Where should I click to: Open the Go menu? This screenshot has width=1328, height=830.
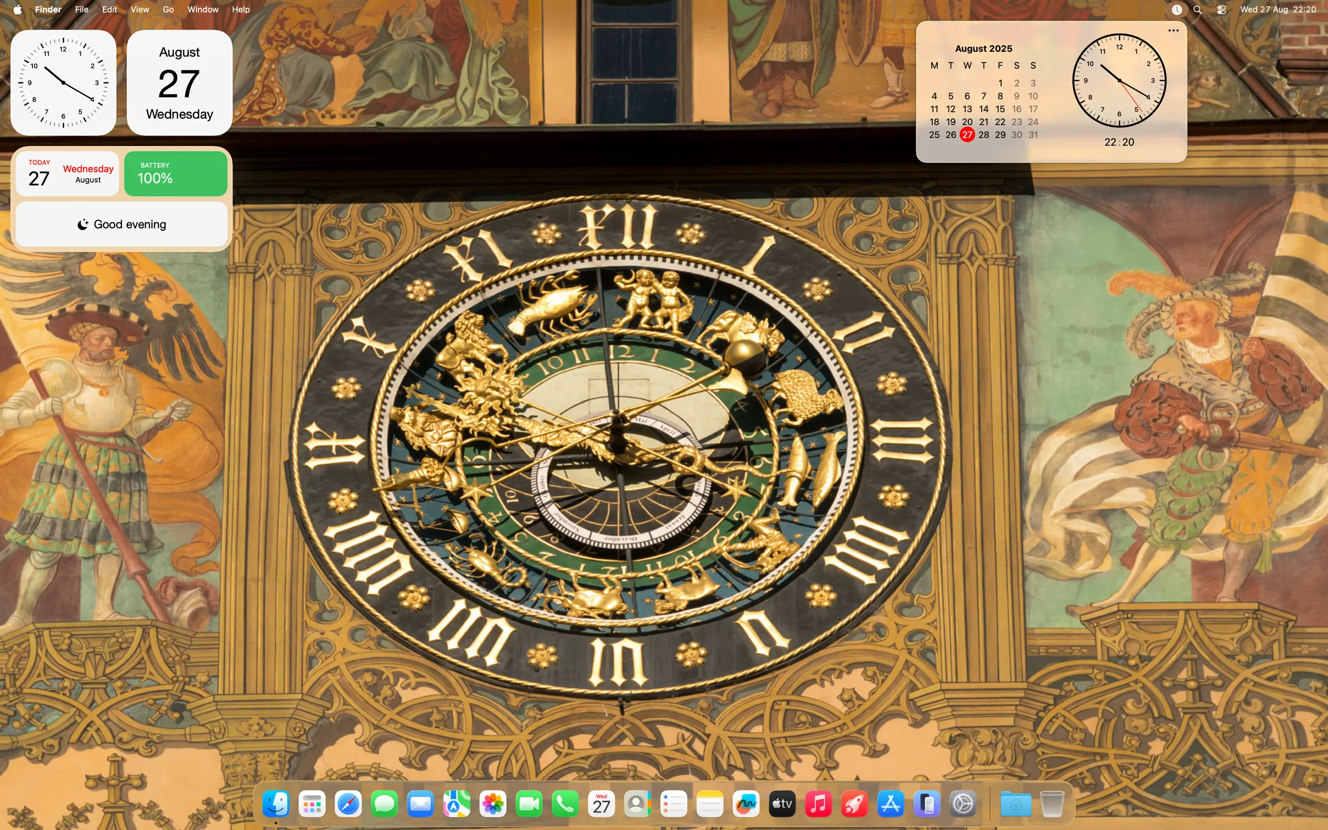(x=168, y=9)
